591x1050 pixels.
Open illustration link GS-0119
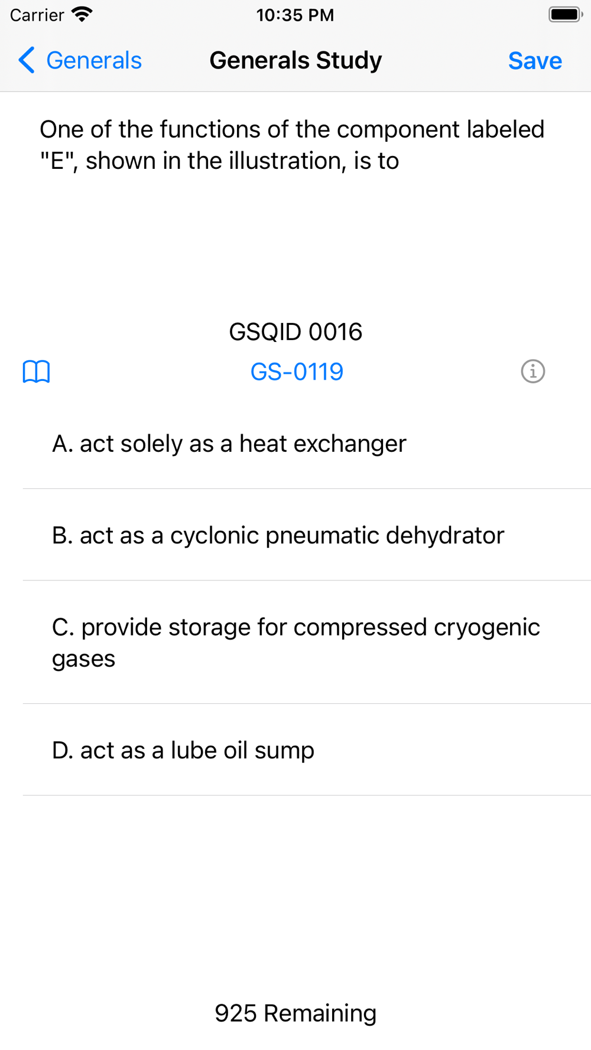point(297,371)
